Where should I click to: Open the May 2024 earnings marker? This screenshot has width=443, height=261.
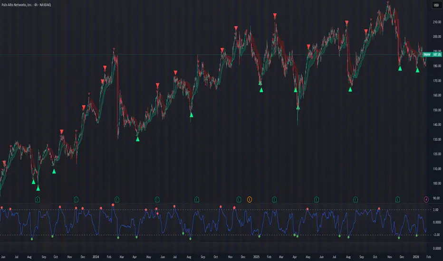[x=157, y=199]
